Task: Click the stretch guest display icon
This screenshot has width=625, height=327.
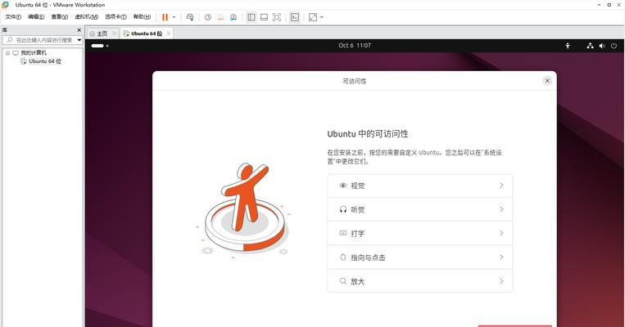Action: point(313,17)
